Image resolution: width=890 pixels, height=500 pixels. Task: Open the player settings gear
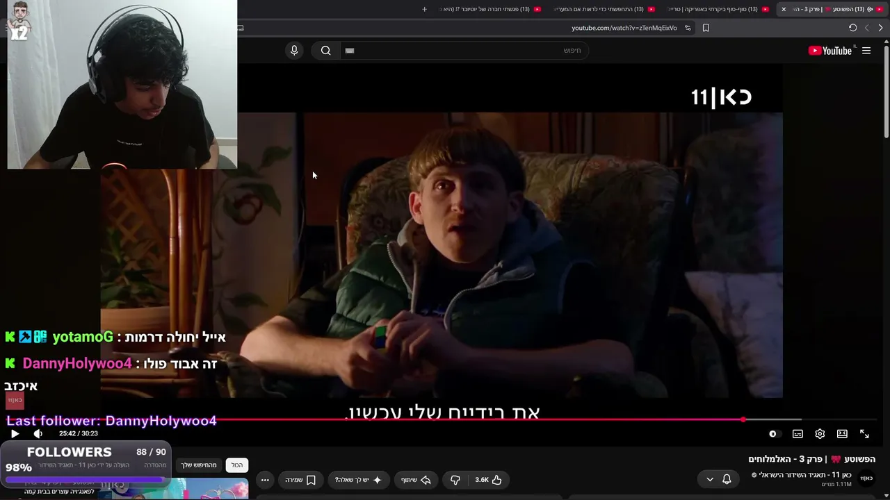coord(820,433)
